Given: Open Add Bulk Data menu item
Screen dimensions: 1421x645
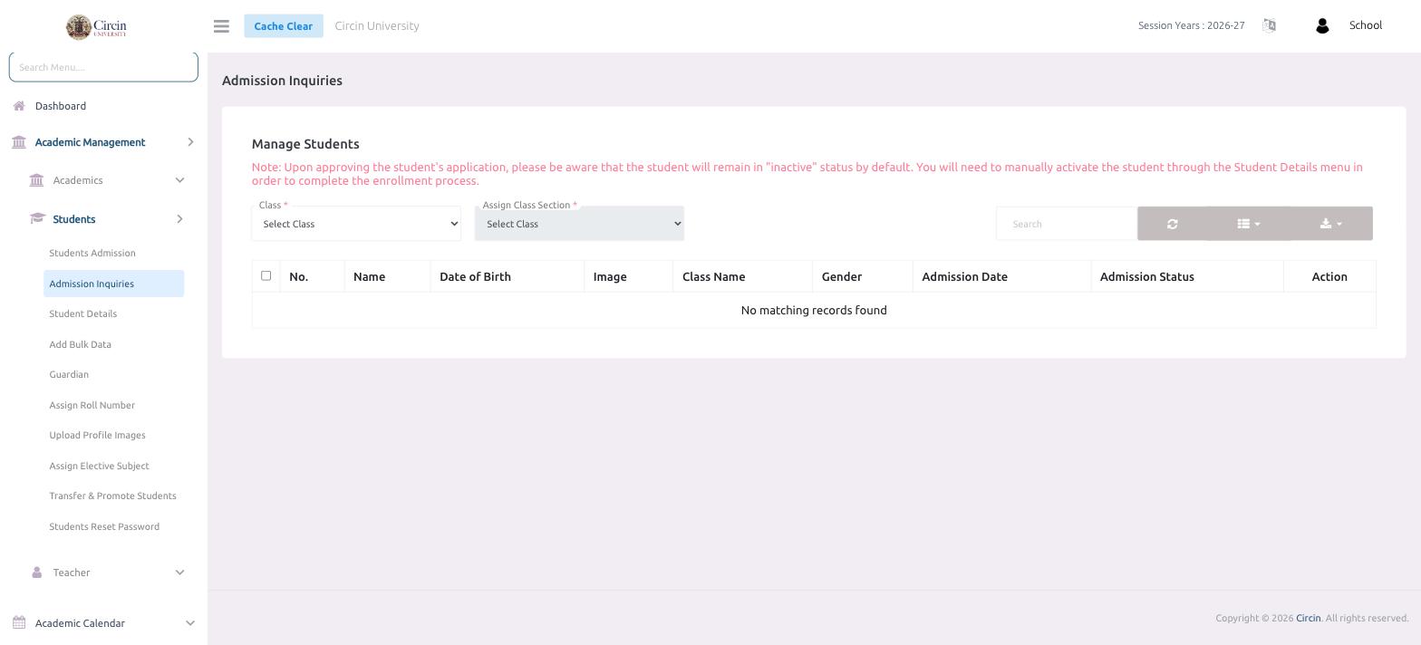Looking at the screenshot, I should [x=81, y=344].
